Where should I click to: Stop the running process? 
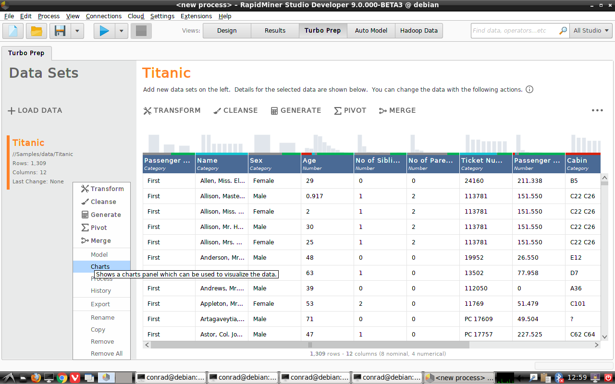pyautogui.click(x=140, y=30)
